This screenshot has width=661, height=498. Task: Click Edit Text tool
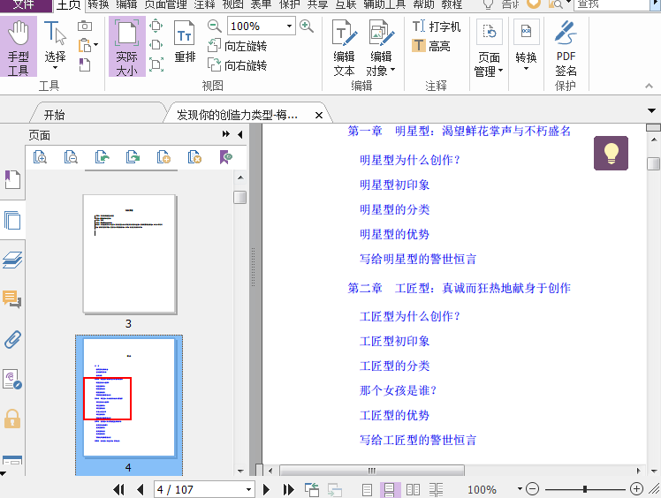pos(344,48)
